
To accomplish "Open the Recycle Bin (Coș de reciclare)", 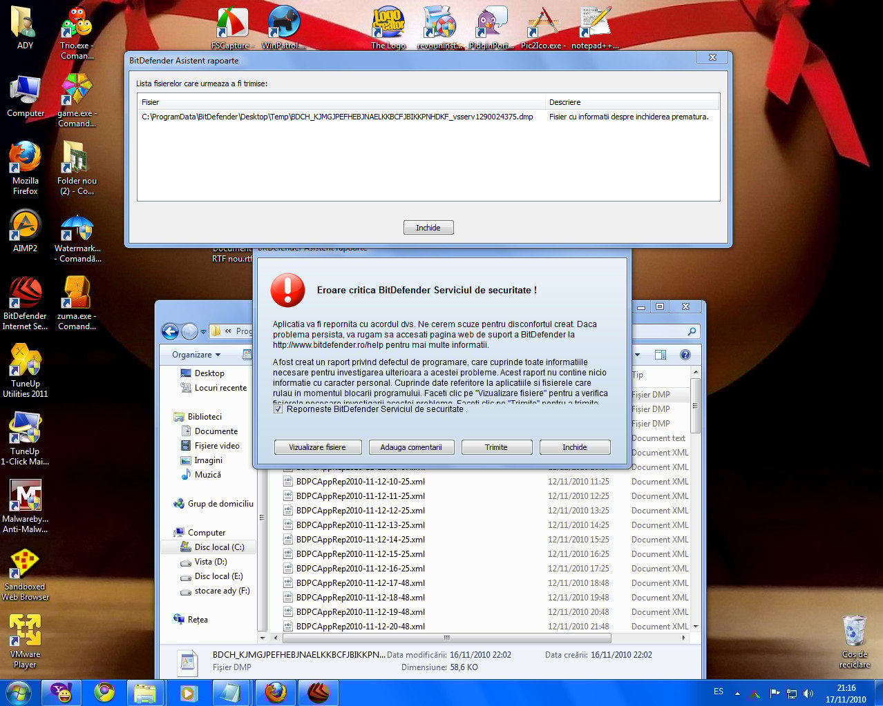I will click(855, 642).
